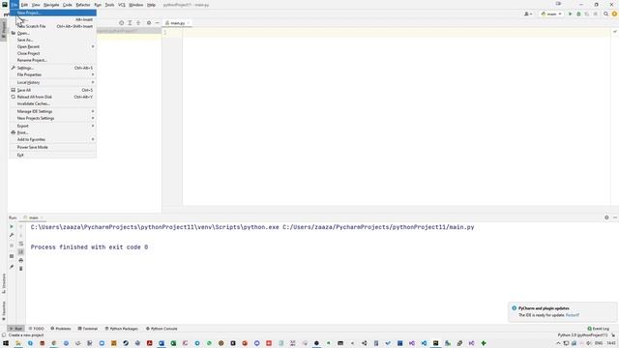Open the Terminal tool window tab
This screenshot has height=348, width=619.
(x=88, y=329)
